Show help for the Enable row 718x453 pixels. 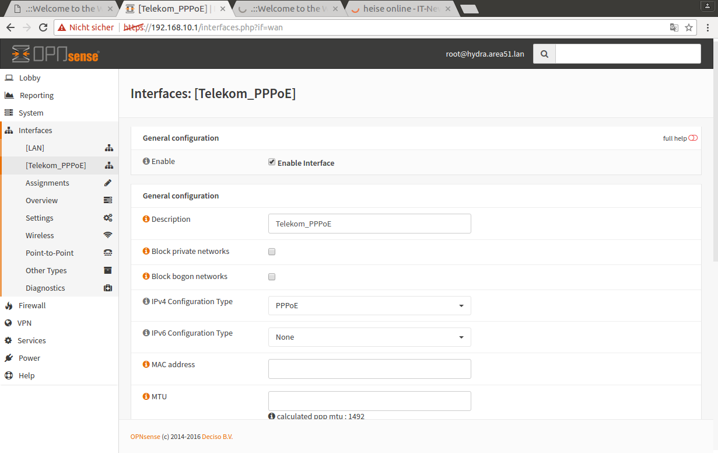point(146,161)
